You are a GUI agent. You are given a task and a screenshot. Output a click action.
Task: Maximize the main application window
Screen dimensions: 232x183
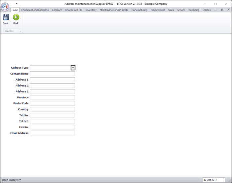coord(215,4)
